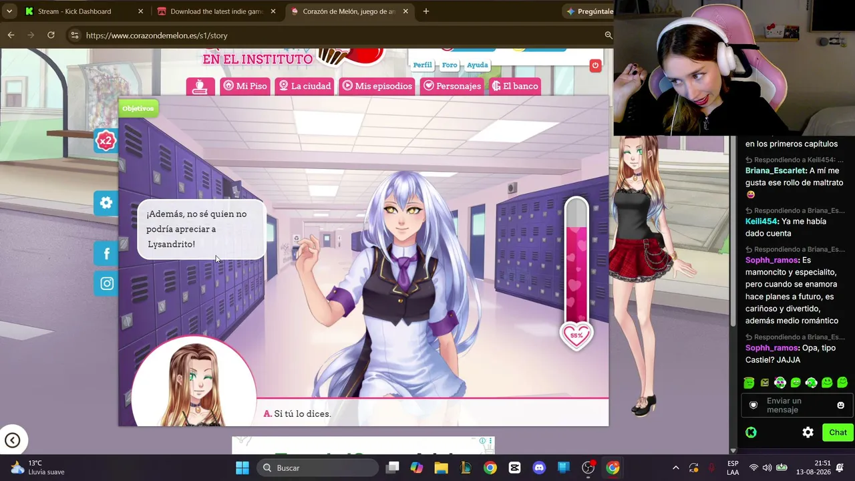Image resolution: width=855 pixels, height=481 pixels.
Task: Open the emoji picker in chat input
Action: [840, 406]
